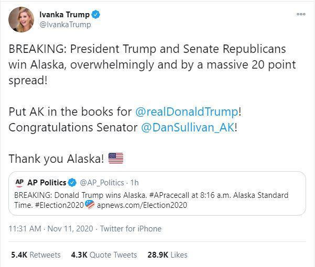Click the verified badge next to Ivanka Trump

[97, 15]
